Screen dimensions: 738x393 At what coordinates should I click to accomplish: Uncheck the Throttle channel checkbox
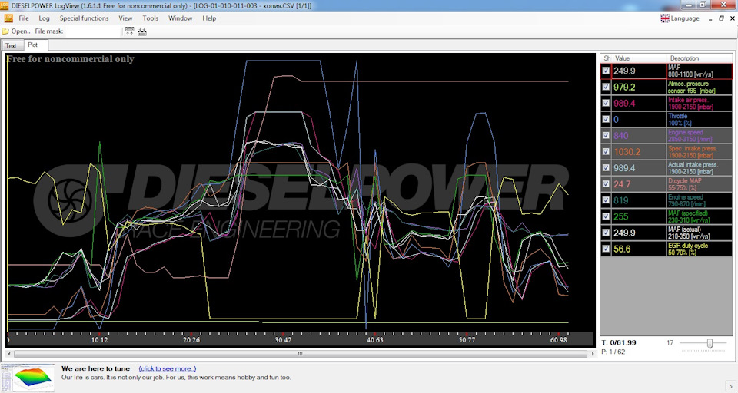(607, 120)
